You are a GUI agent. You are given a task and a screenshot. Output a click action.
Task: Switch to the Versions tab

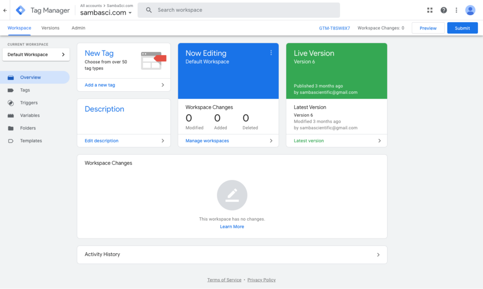click(50, 28)
